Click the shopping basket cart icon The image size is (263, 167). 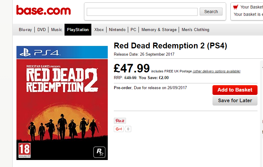click(x=235, y=7)
